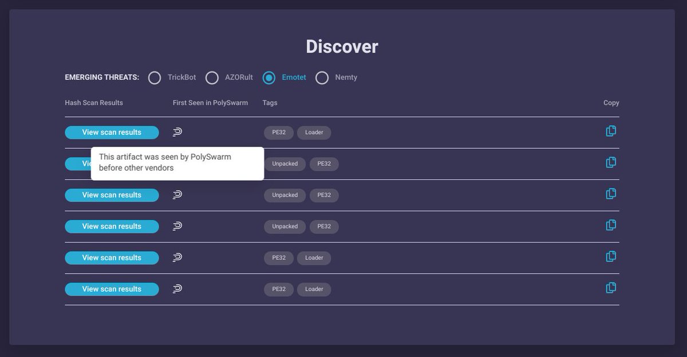
Task: Click the PolySwarm first-seen icon in third row
Action: [x=177, y=195]
